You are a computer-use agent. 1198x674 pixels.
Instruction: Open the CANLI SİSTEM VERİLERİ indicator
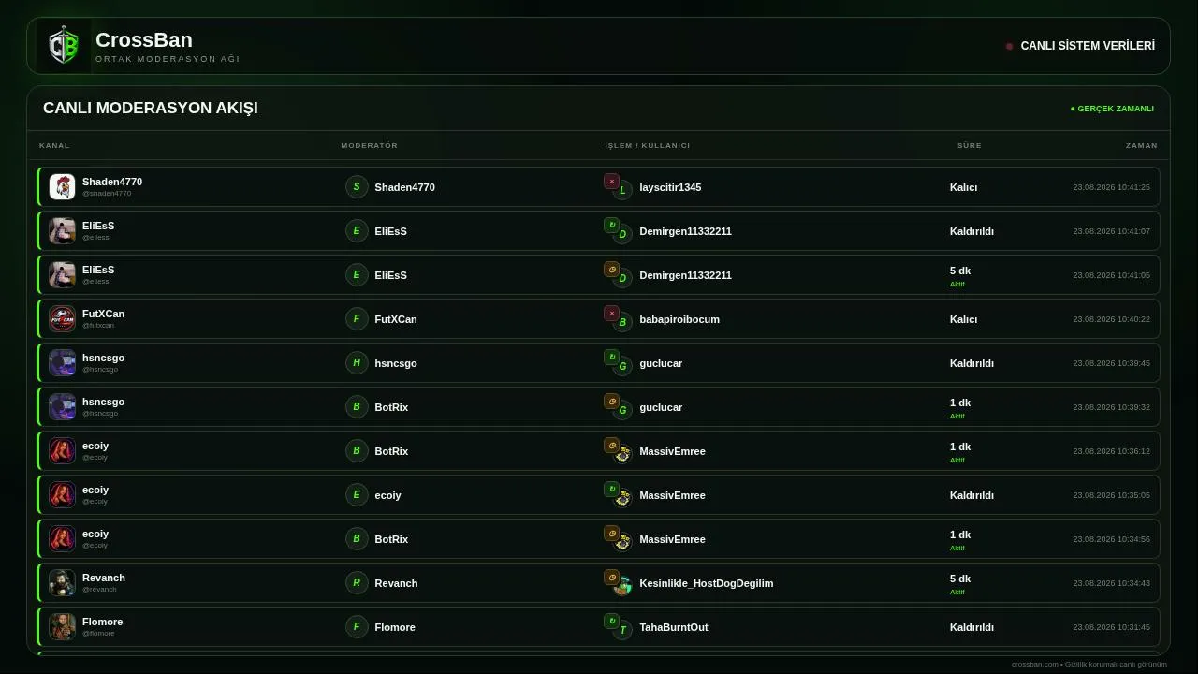[x=1080, y=46]
